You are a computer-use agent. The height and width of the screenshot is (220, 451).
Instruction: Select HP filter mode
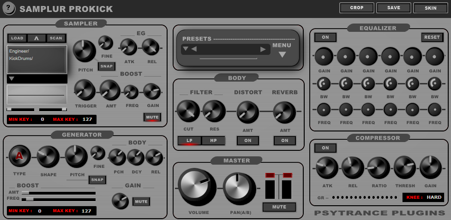pos(213,141)
